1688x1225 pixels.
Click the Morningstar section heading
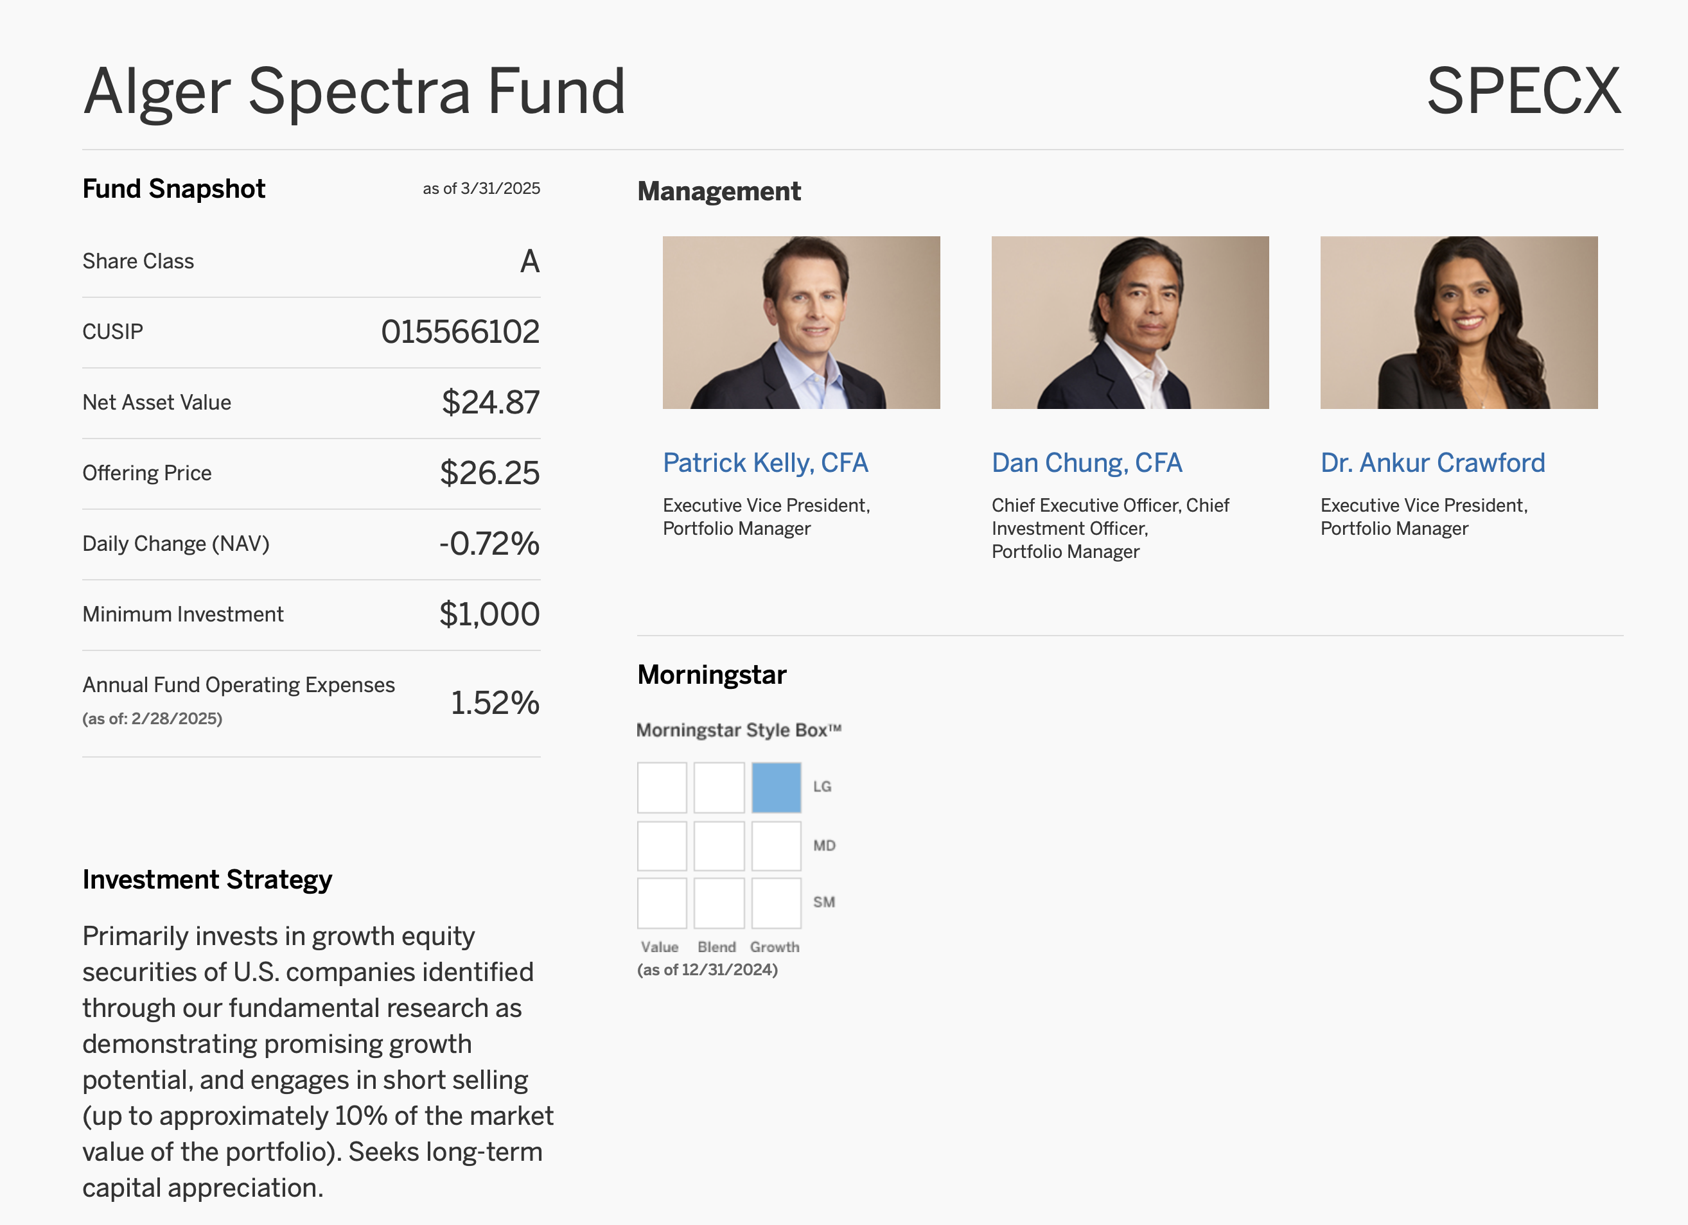click(x=712, y=675)
